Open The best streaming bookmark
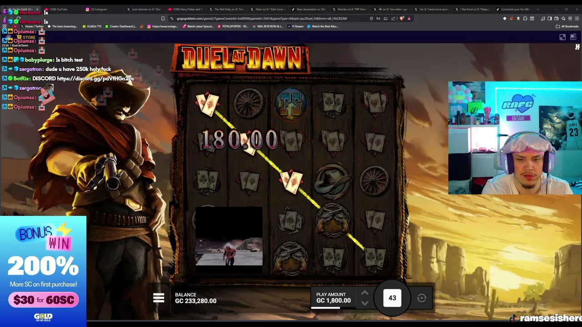582x327 pixels. tap(62, 26)
